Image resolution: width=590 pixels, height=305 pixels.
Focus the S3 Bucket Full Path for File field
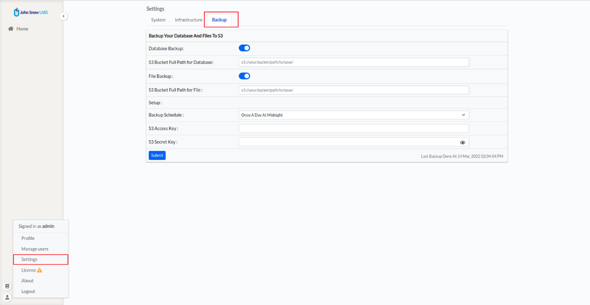click(354, 90)
